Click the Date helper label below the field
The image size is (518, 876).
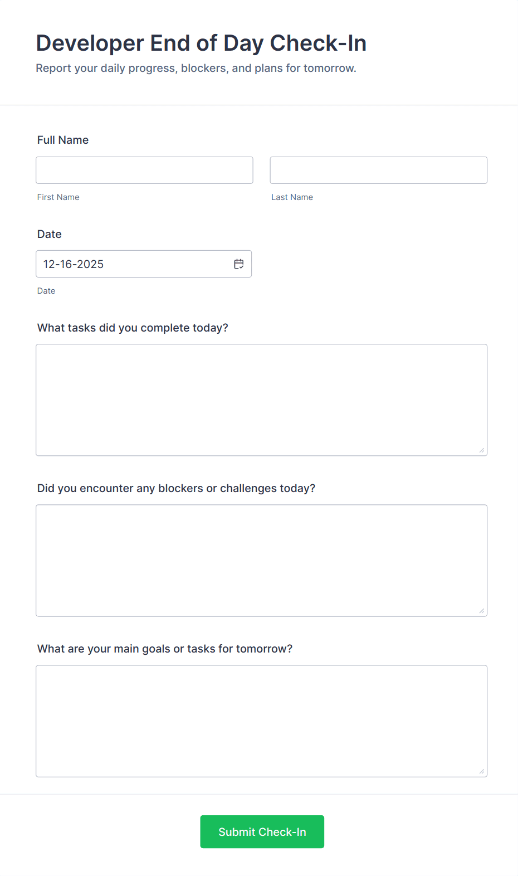46,290
